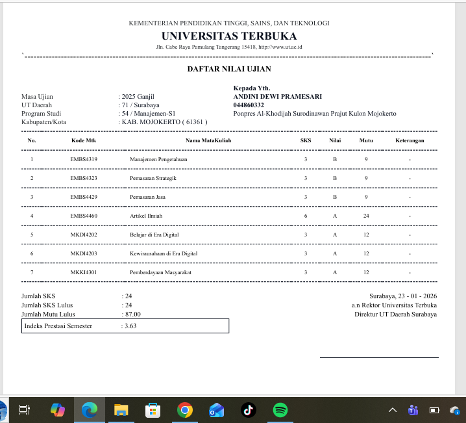
Task: Click the Nilai grade for Manajemen Pengetahuan
Action: pos(335,159)
